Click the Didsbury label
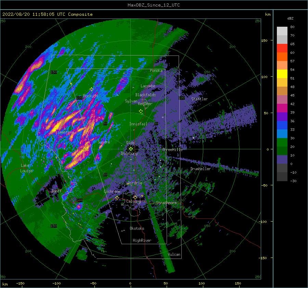This screenshot has height=288, width=308. click(x=129, y=153)
